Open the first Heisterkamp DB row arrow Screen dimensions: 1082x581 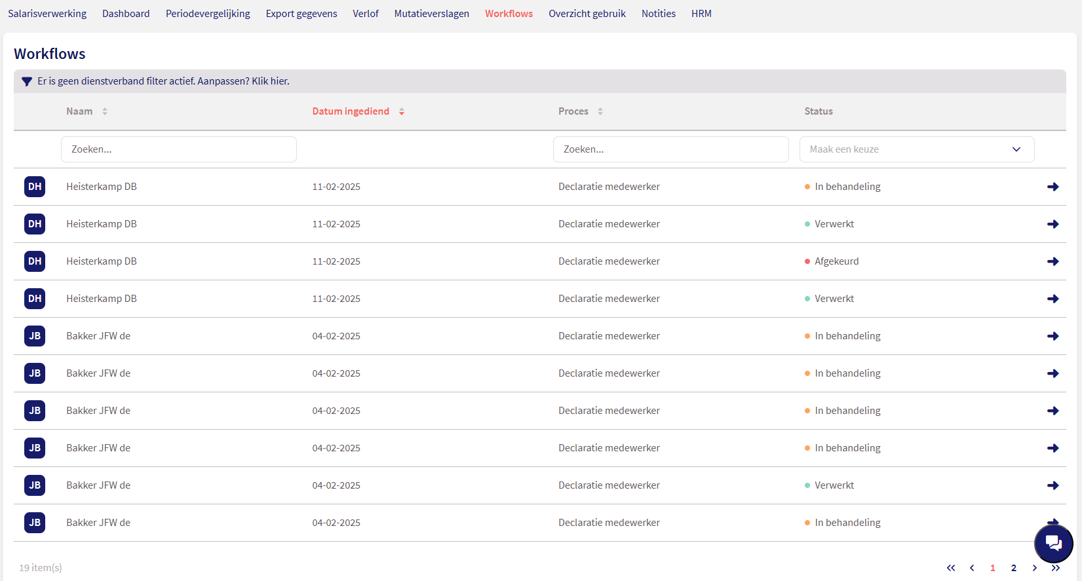[1053, 187]
